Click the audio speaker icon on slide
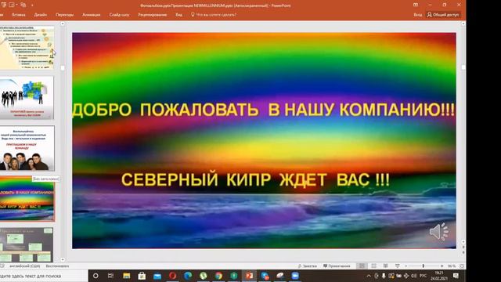 (438, 231)
